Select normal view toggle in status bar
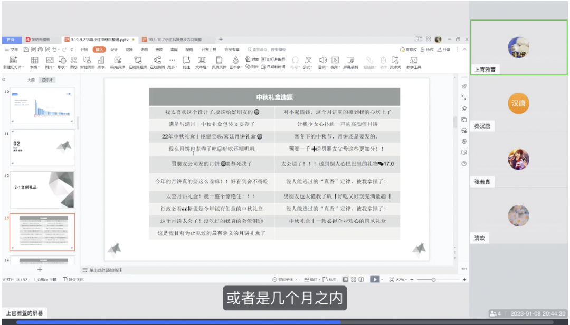The image size is (570, 325). [x=345, y=279]
